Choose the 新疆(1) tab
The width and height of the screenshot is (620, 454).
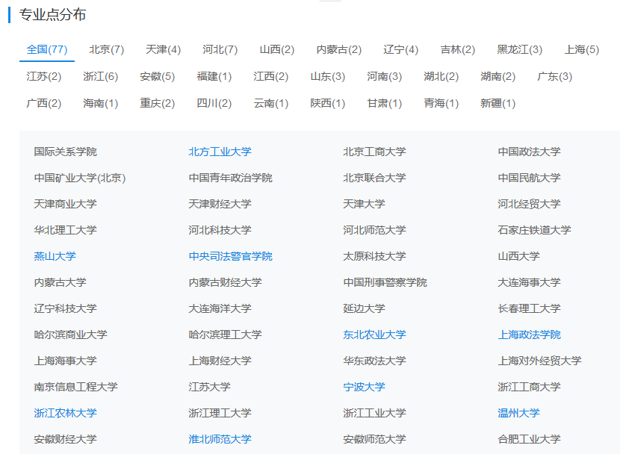[x=497, y=104]
